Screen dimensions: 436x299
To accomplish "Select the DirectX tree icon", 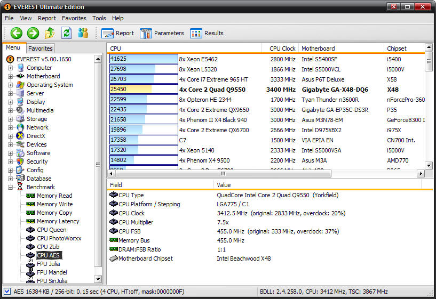I will (x=20, y=136).
